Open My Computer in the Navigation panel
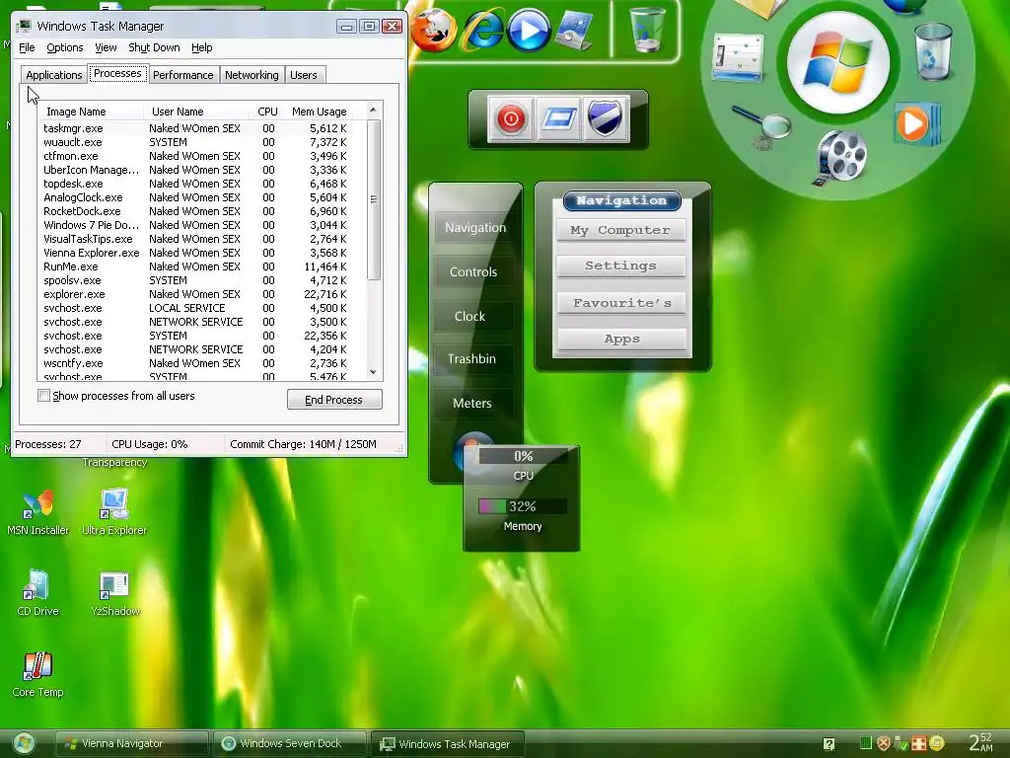Image resolution: width=1010 pixels, height=758 pixels. [621, 230]
